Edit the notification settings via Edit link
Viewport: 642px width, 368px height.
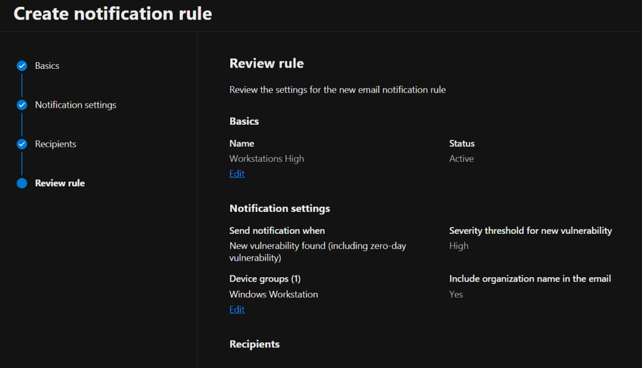[236, 310]
